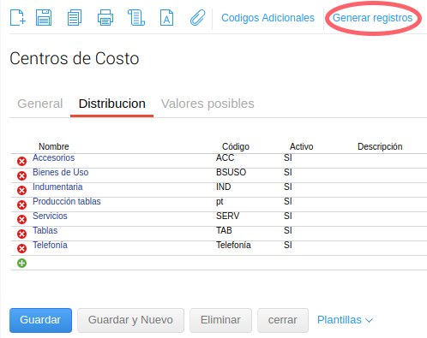Remove the Accesorios row with red X
This screenshot has width=427, height=338.
pos(21,162)
